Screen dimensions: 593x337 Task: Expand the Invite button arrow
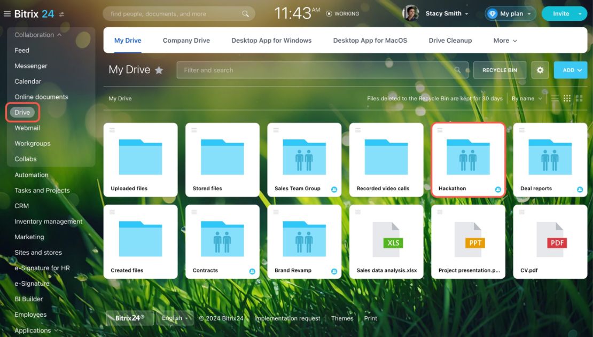pos(580,13)
